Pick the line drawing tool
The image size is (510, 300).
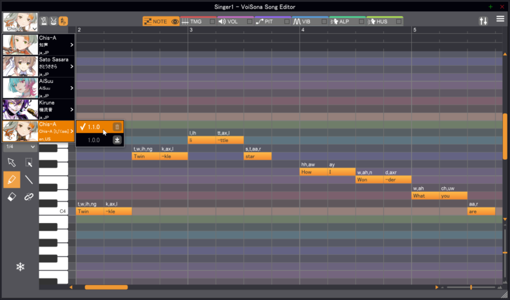(29, 179)
